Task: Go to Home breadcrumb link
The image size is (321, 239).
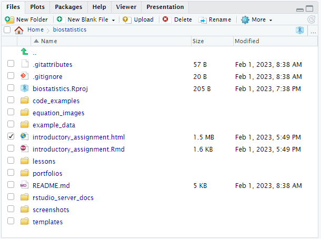Action: coord(35,29)
